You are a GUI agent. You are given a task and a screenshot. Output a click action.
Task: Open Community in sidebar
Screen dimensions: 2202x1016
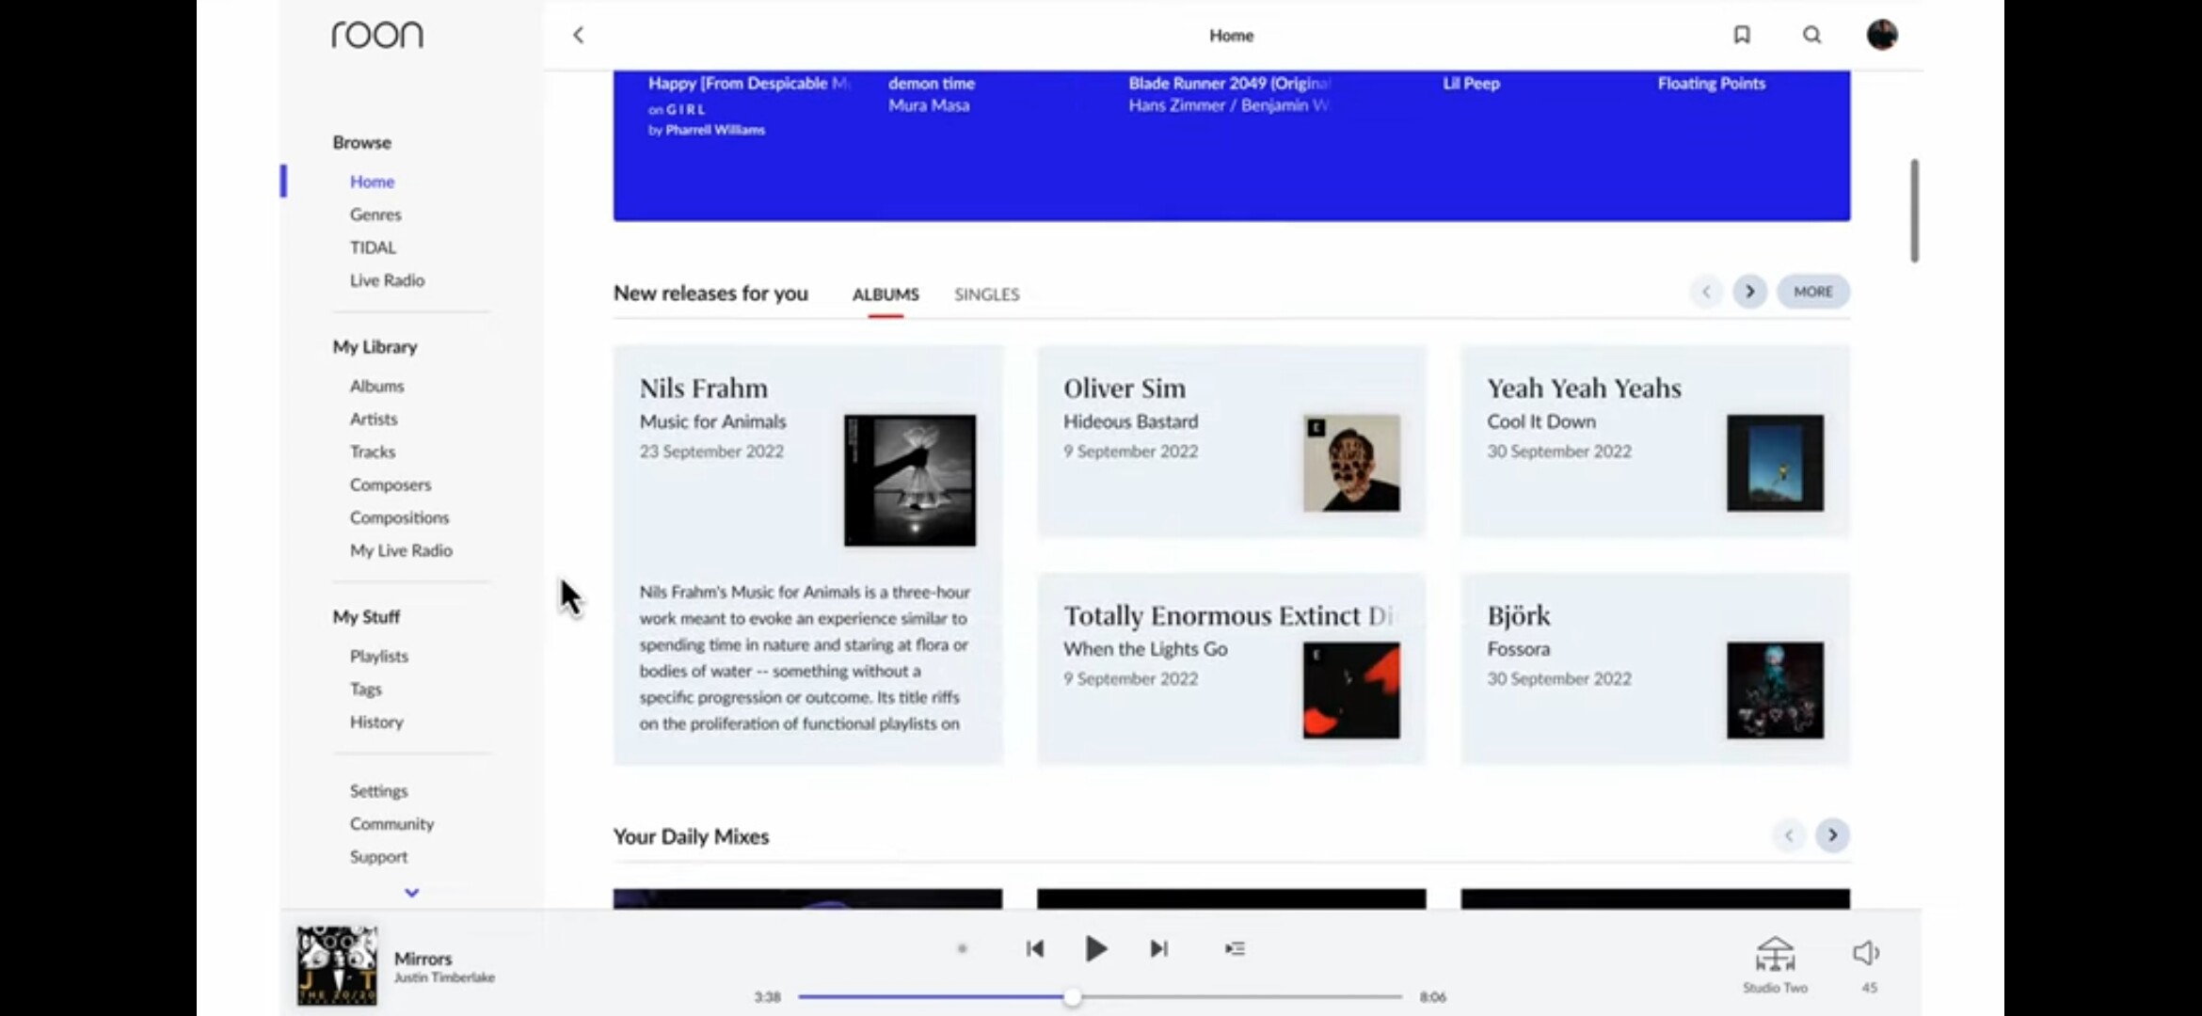point(391,823)
